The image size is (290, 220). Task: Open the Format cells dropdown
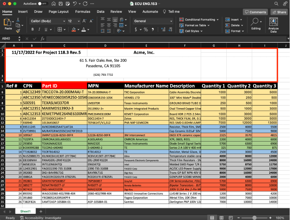pos(235,31)
